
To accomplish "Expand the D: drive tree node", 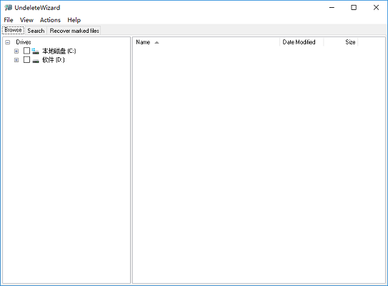I will click(x=16, y=60).
